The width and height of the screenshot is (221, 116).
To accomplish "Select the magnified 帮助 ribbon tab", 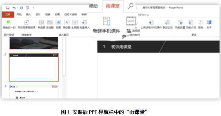I will pos(93,6).
